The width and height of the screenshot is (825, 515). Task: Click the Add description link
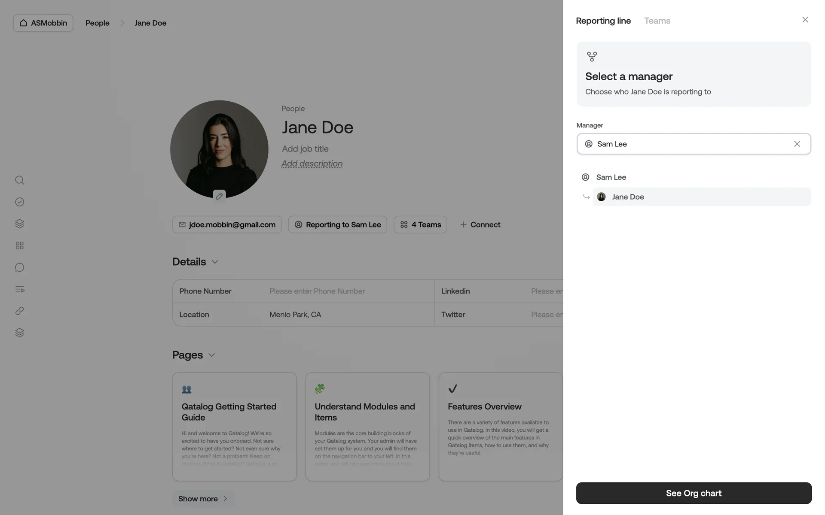point(312,164)
